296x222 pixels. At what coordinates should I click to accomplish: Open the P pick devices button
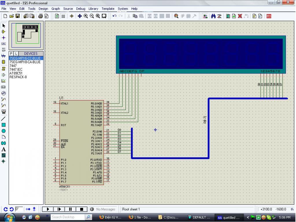click(11, 53)
